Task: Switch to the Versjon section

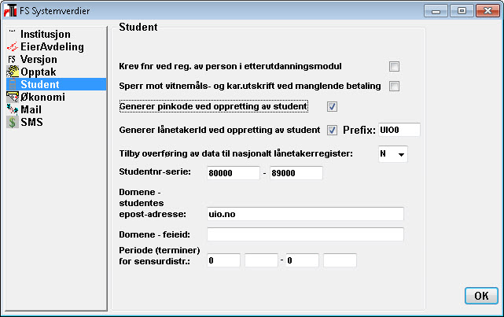Action: point(39,59)
